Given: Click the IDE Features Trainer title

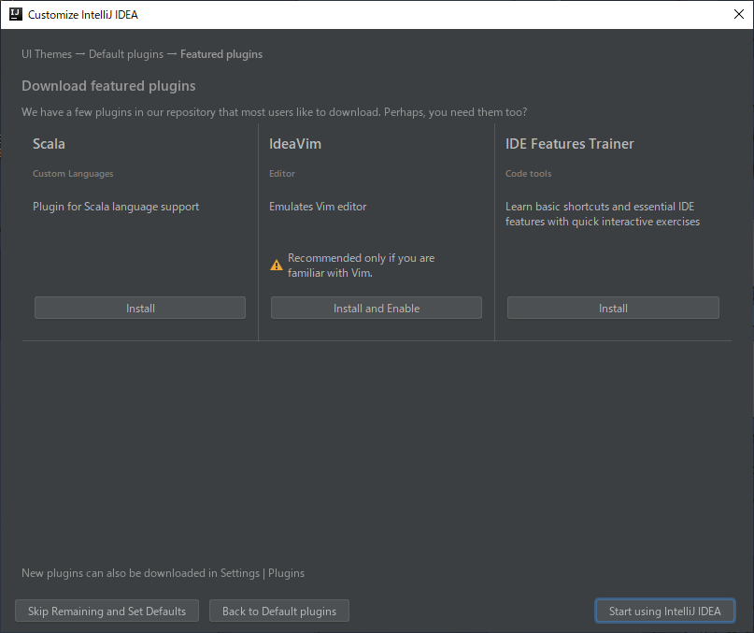Looking at the screenshot, I should pos(569,143).
